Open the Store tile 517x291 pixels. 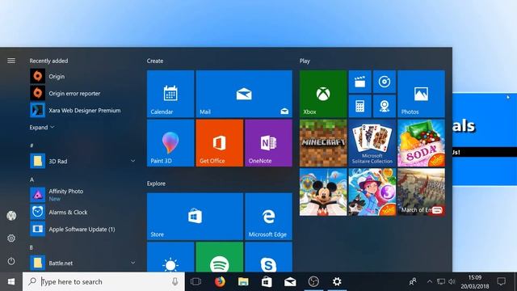click(195, 217)
